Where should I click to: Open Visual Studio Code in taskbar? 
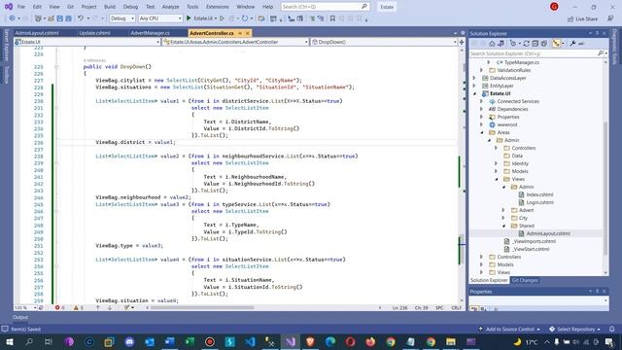click(x=250, y=341)
